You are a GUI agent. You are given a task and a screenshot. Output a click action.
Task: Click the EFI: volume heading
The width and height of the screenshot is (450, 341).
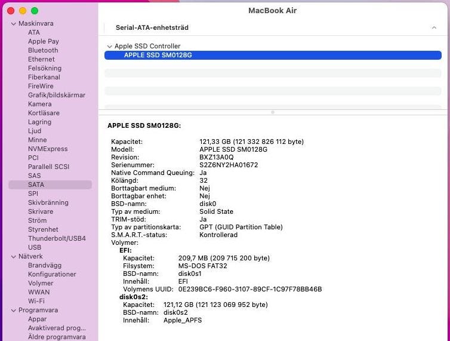pyautogui.click(x=125, y=250)
